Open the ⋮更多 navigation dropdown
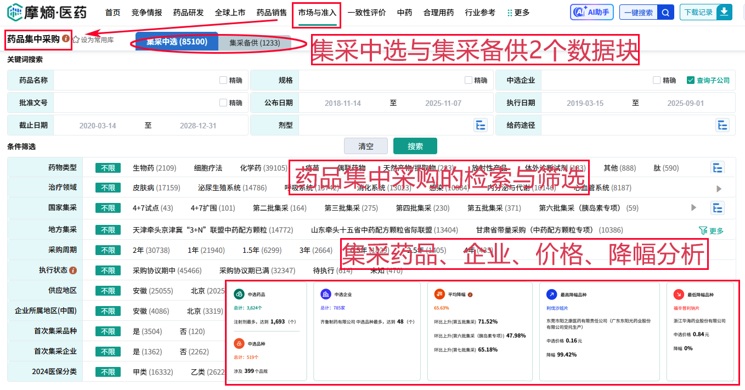This screenshot has width=745, height=390. point(515,12)
